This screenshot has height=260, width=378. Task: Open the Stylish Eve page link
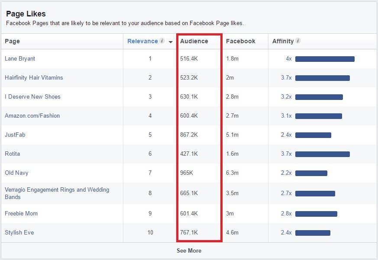click(19, 233)
